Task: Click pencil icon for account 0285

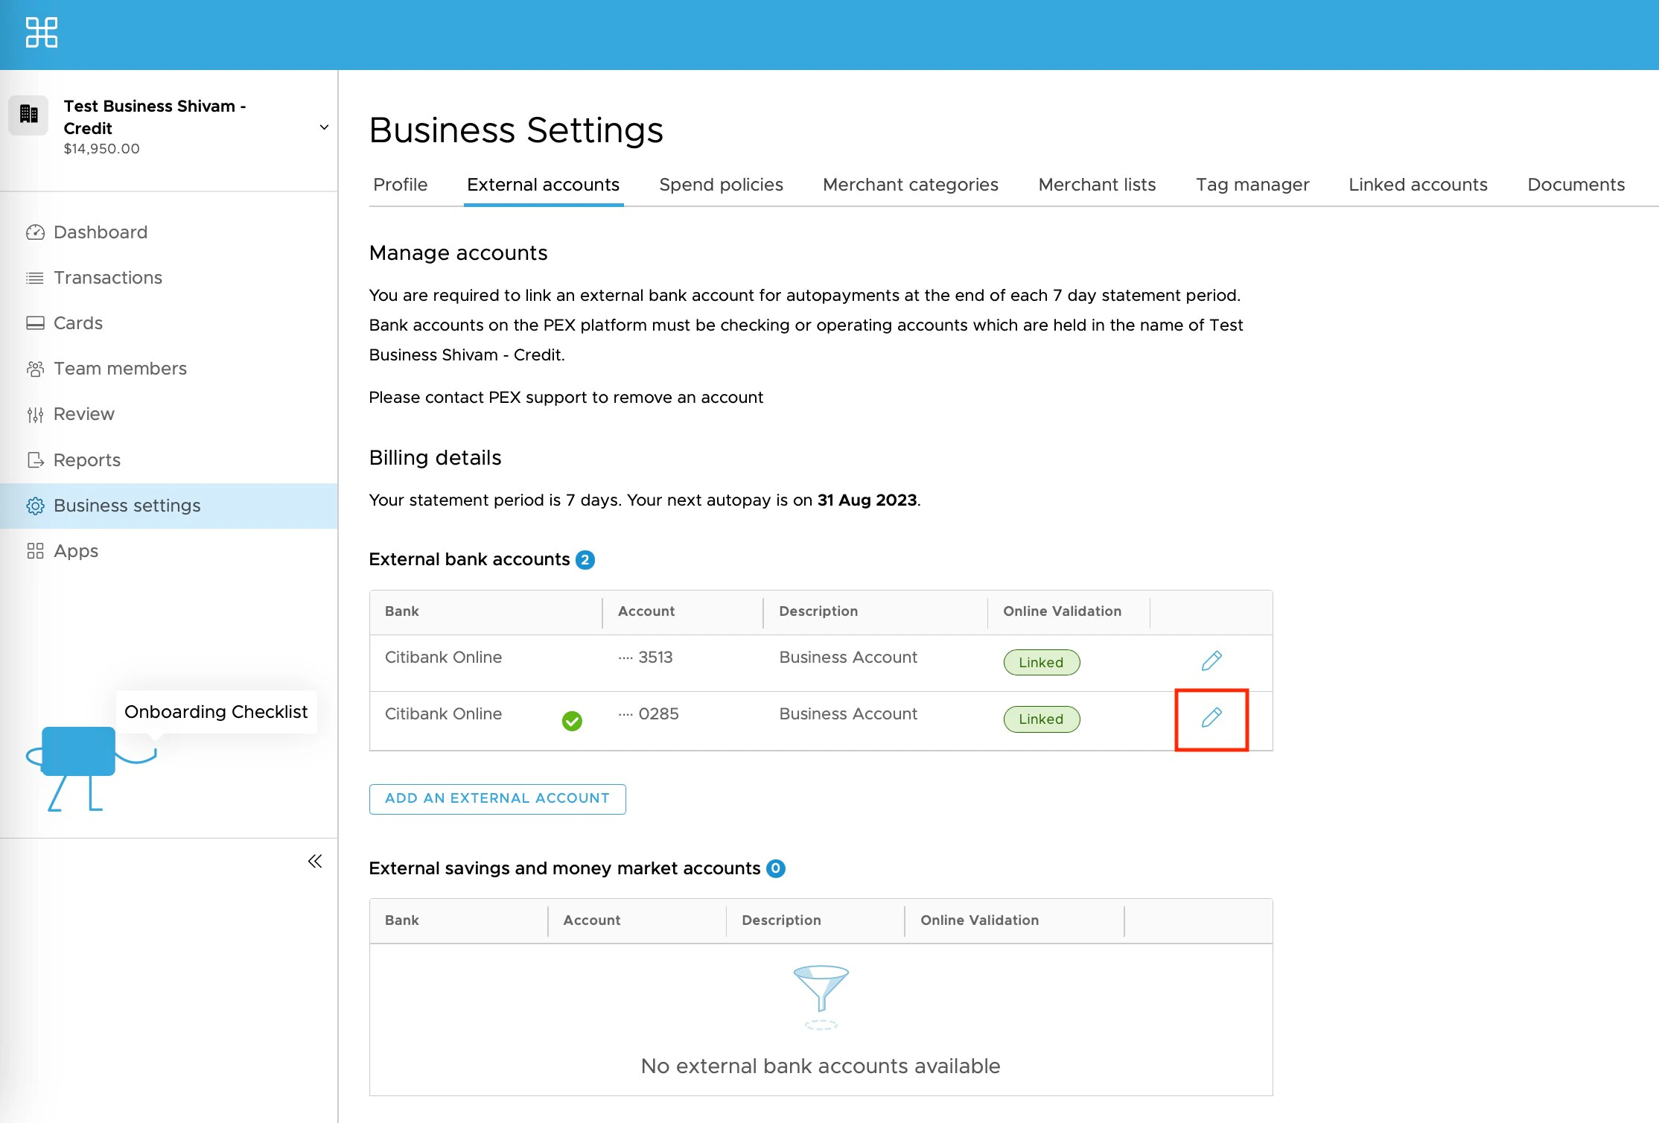Action: [x=1211, y=718]
